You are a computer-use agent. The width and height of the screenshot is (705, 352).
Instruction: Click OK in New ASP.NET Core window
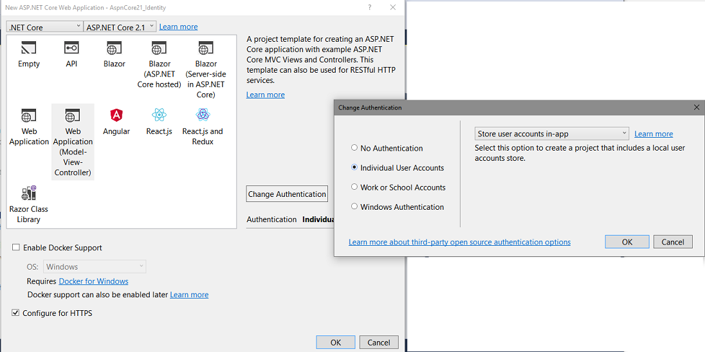tap(335, 342)
